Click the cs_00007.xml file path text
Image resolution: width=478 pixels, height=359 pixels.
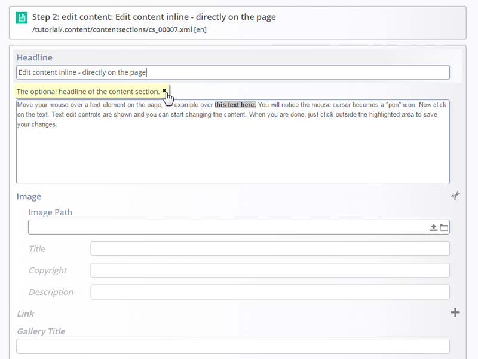coord(112,29)
